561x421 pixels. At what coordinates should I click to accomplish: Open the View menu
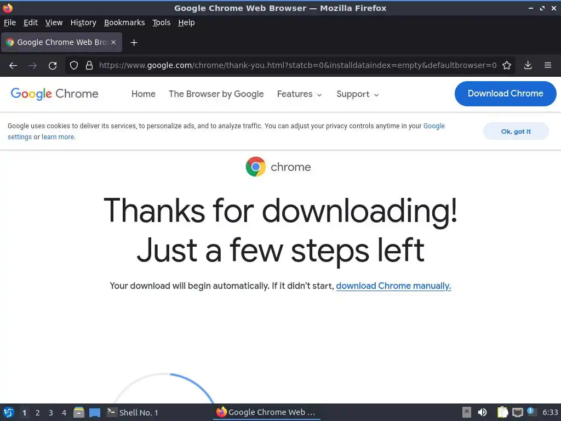click(54, 22)
